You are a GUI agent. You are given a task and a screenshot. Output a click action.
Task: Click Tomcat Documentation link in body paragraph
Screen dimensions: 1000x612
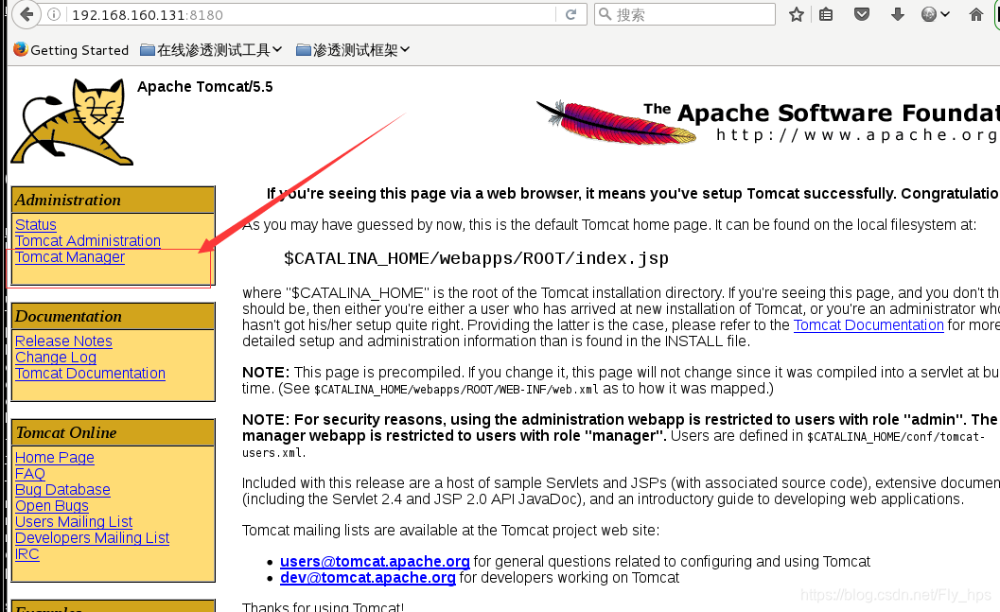[868, 325]
